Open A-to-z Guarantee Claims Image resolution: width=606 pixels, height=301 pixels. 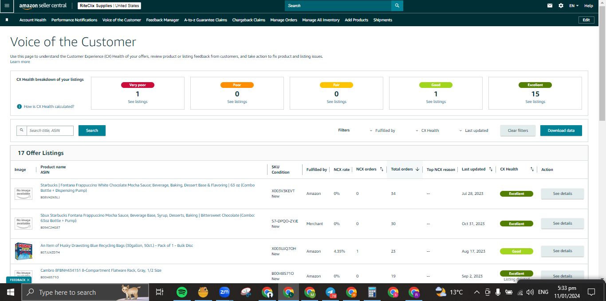pos(206,20)
